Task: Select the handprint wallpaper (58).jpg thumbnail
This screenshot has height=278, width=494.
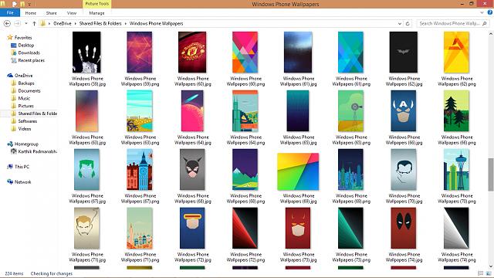Action: (86, 52)
